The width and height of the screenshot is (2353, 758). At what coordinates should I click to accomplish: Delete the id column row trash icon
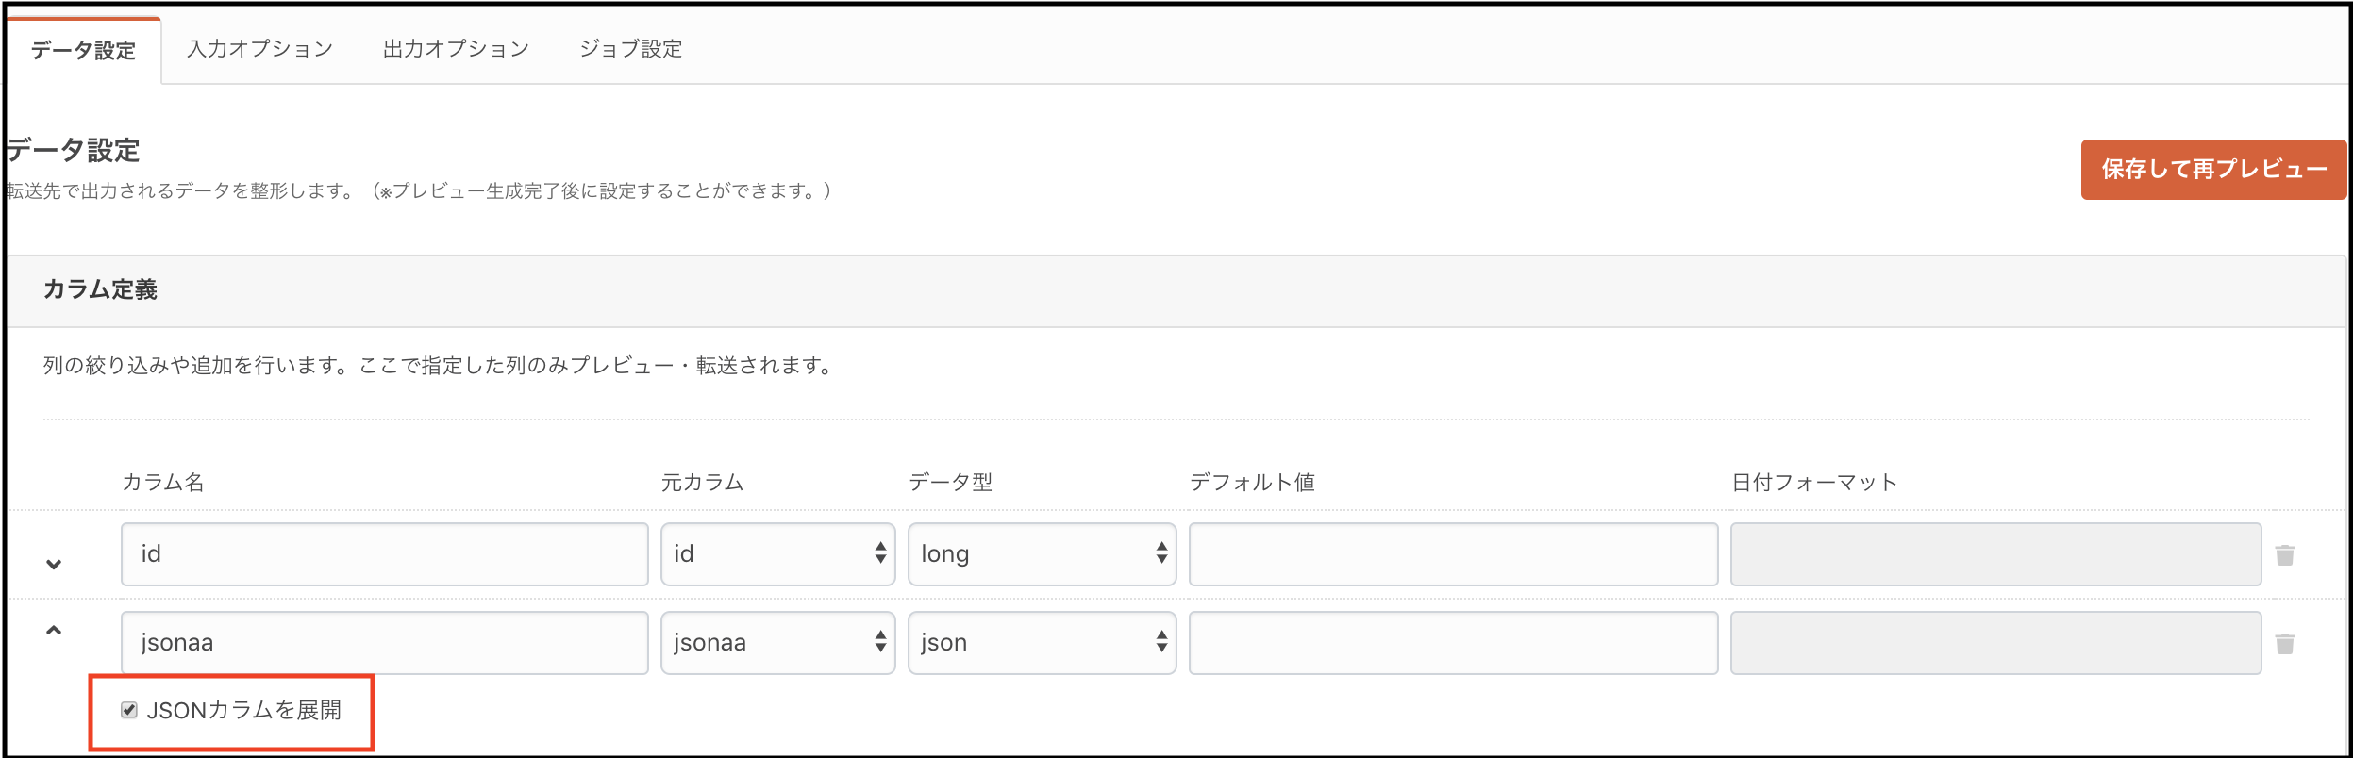point(2284,554)
